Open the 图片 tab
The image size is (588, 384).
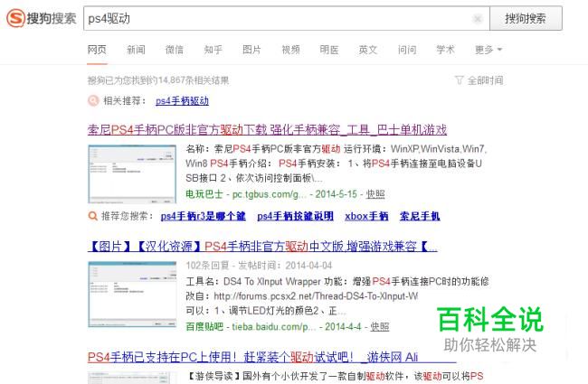pyautogui.click(x=251, y=50)
